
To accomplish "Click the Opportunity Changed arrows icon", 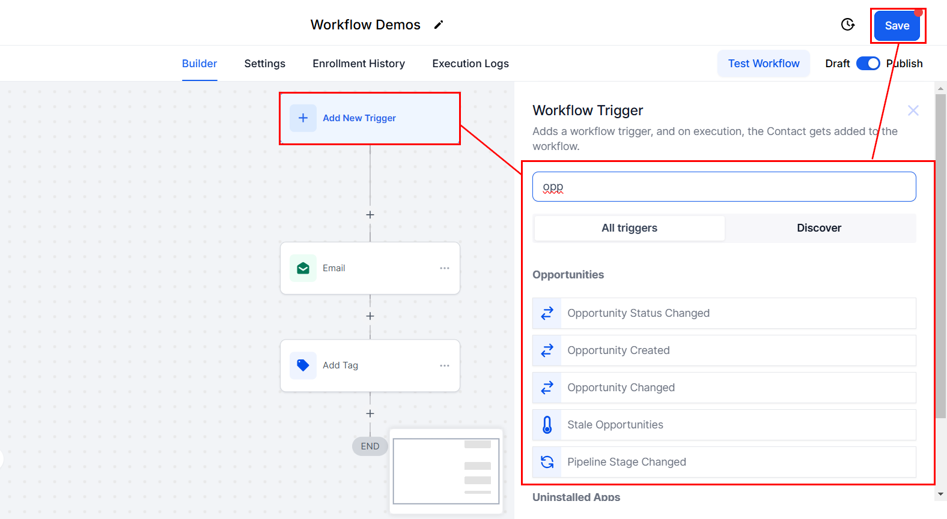I will click(x=547, y=388).
